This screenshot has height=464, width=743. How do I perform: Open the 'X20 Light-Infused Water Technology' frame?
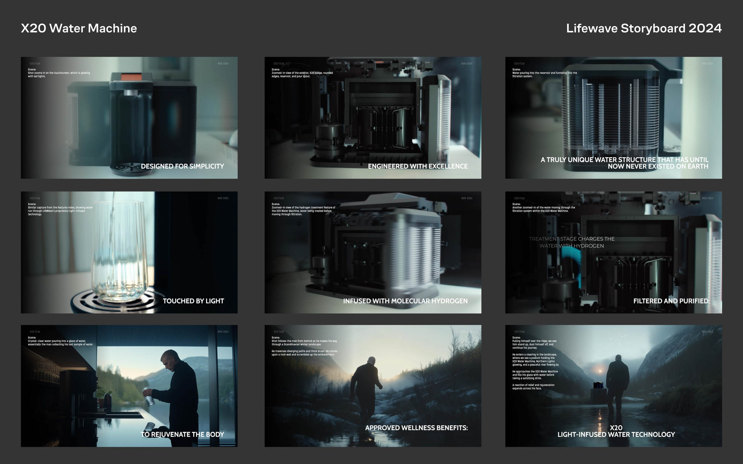pyautogui.click(x=613, y=386)
